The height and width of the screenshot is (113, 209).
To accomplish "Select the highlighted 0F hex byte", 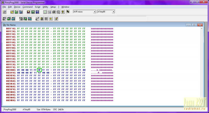I will pos(39,70).
